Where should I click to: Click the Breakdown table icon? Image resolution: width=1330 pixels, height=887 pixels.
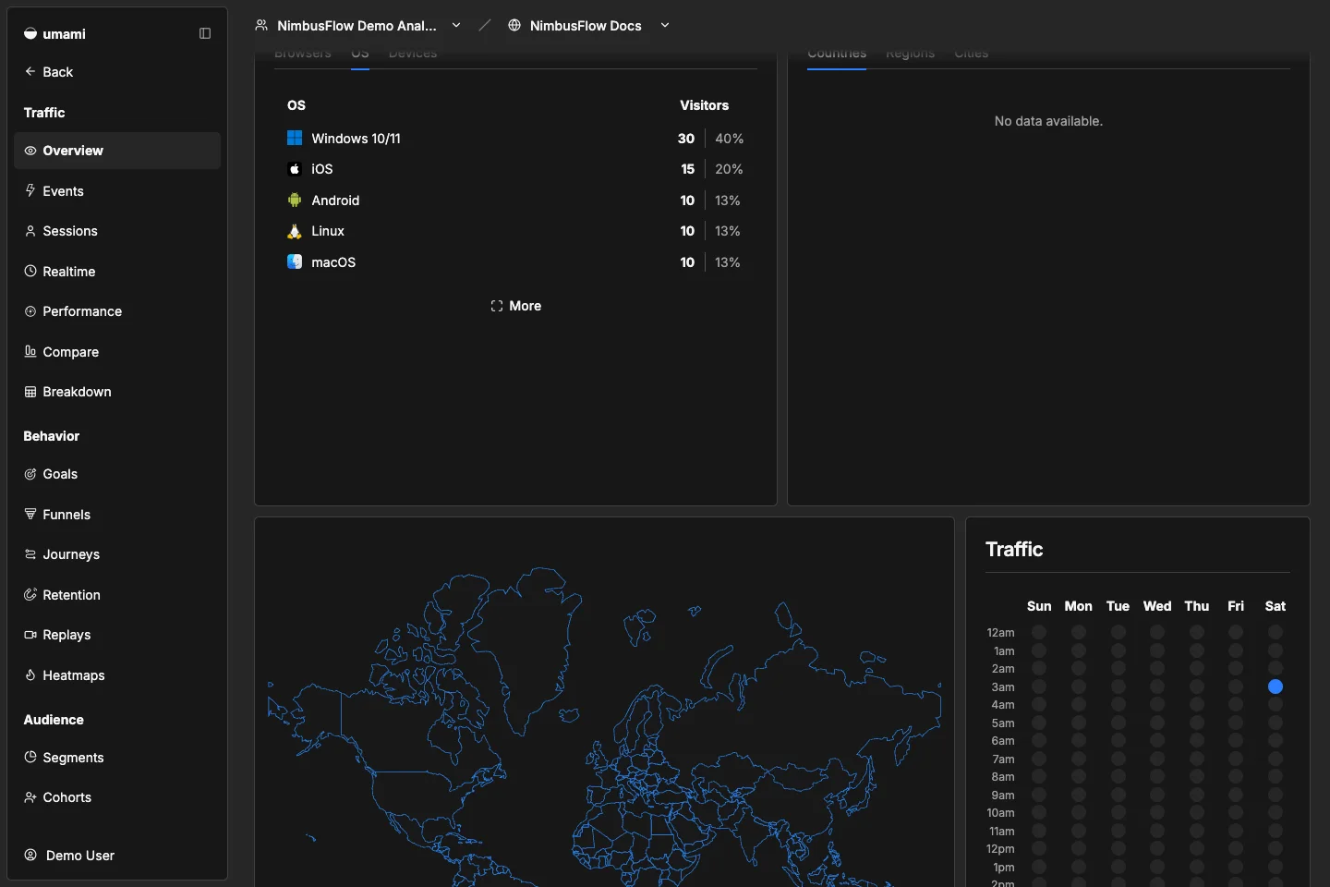[30, 392]
